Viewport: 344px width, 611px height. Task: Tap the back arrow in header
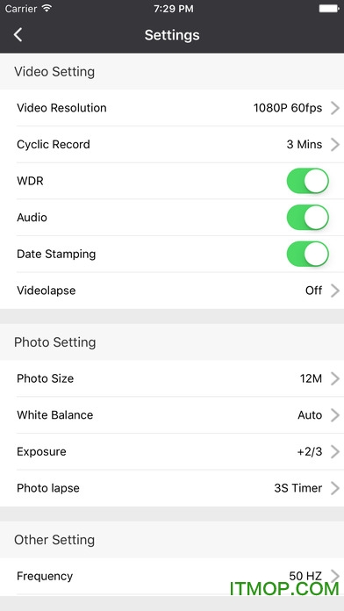tap(18, 35)
